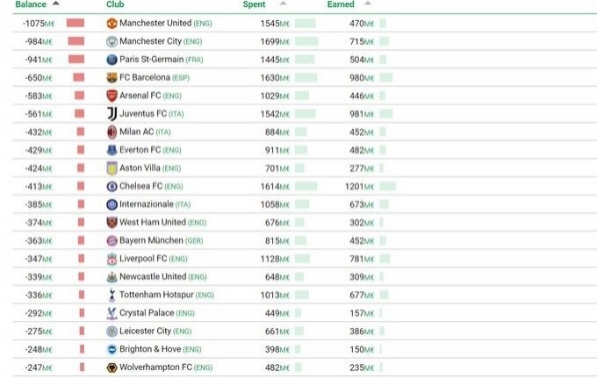The image size is (597, 378).
Task: Click the Arsenal FC cannon crest
Action: coord(111,95)
